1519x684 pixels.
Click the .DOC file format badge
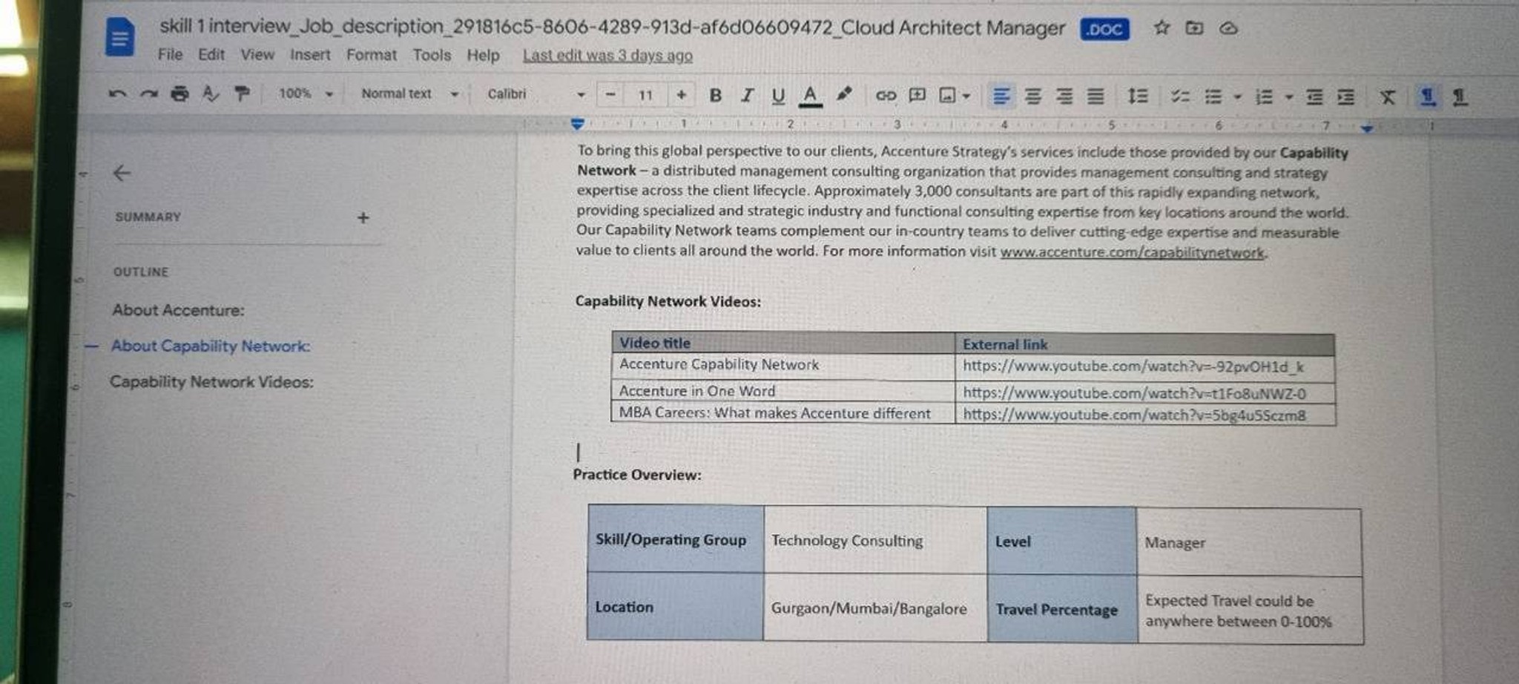click(1104, 29)
